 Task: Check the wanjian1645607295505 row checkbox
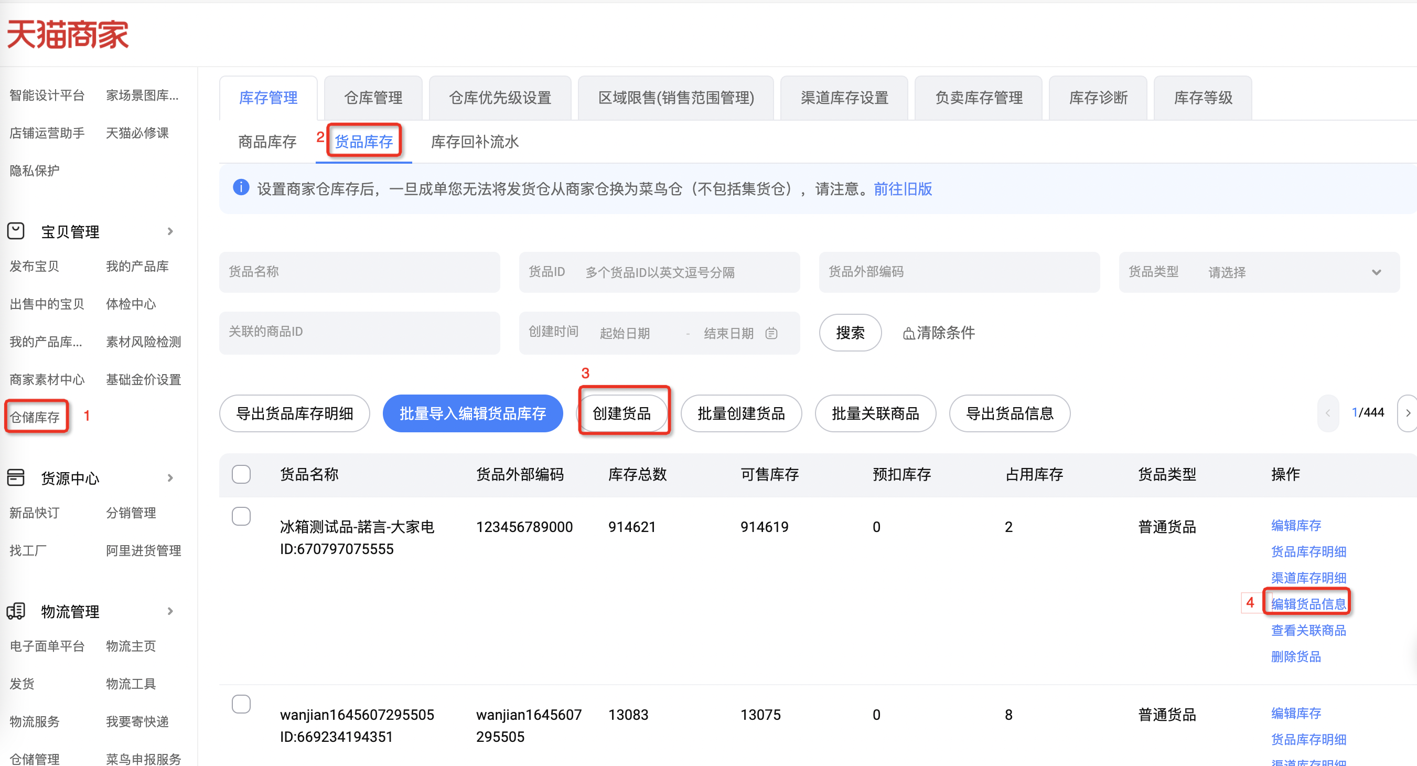[241, 704]
